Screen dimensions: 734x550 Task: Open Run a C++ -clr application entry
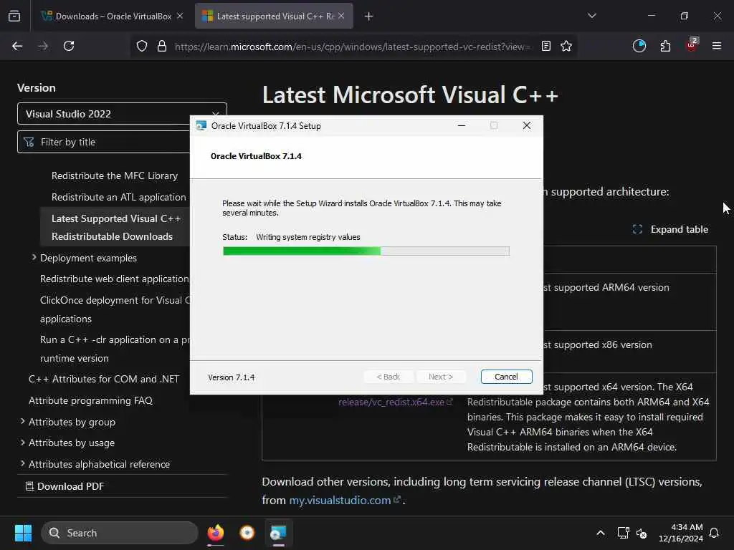click(115, 349)
